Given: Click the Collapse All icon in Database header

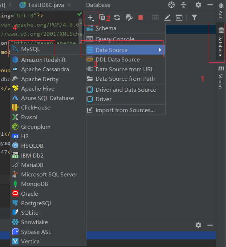Looking at the screenshot, I should coord(183,5).
